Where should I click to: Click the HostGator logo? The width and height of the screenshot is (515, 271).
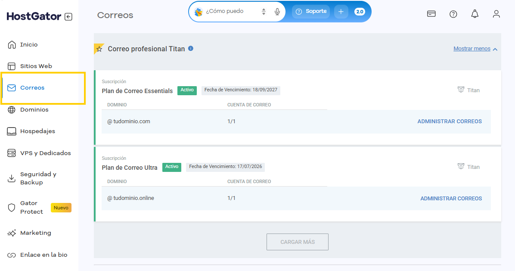tap(34, 16)
